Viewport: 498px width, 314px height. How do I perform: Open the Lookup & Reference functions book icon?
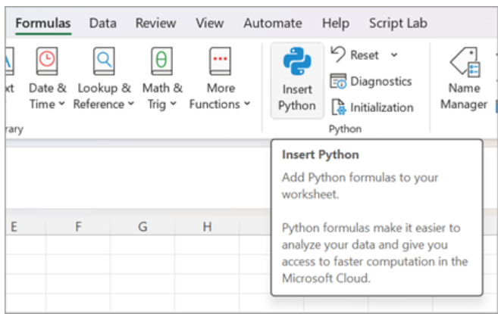click(104, 61)
